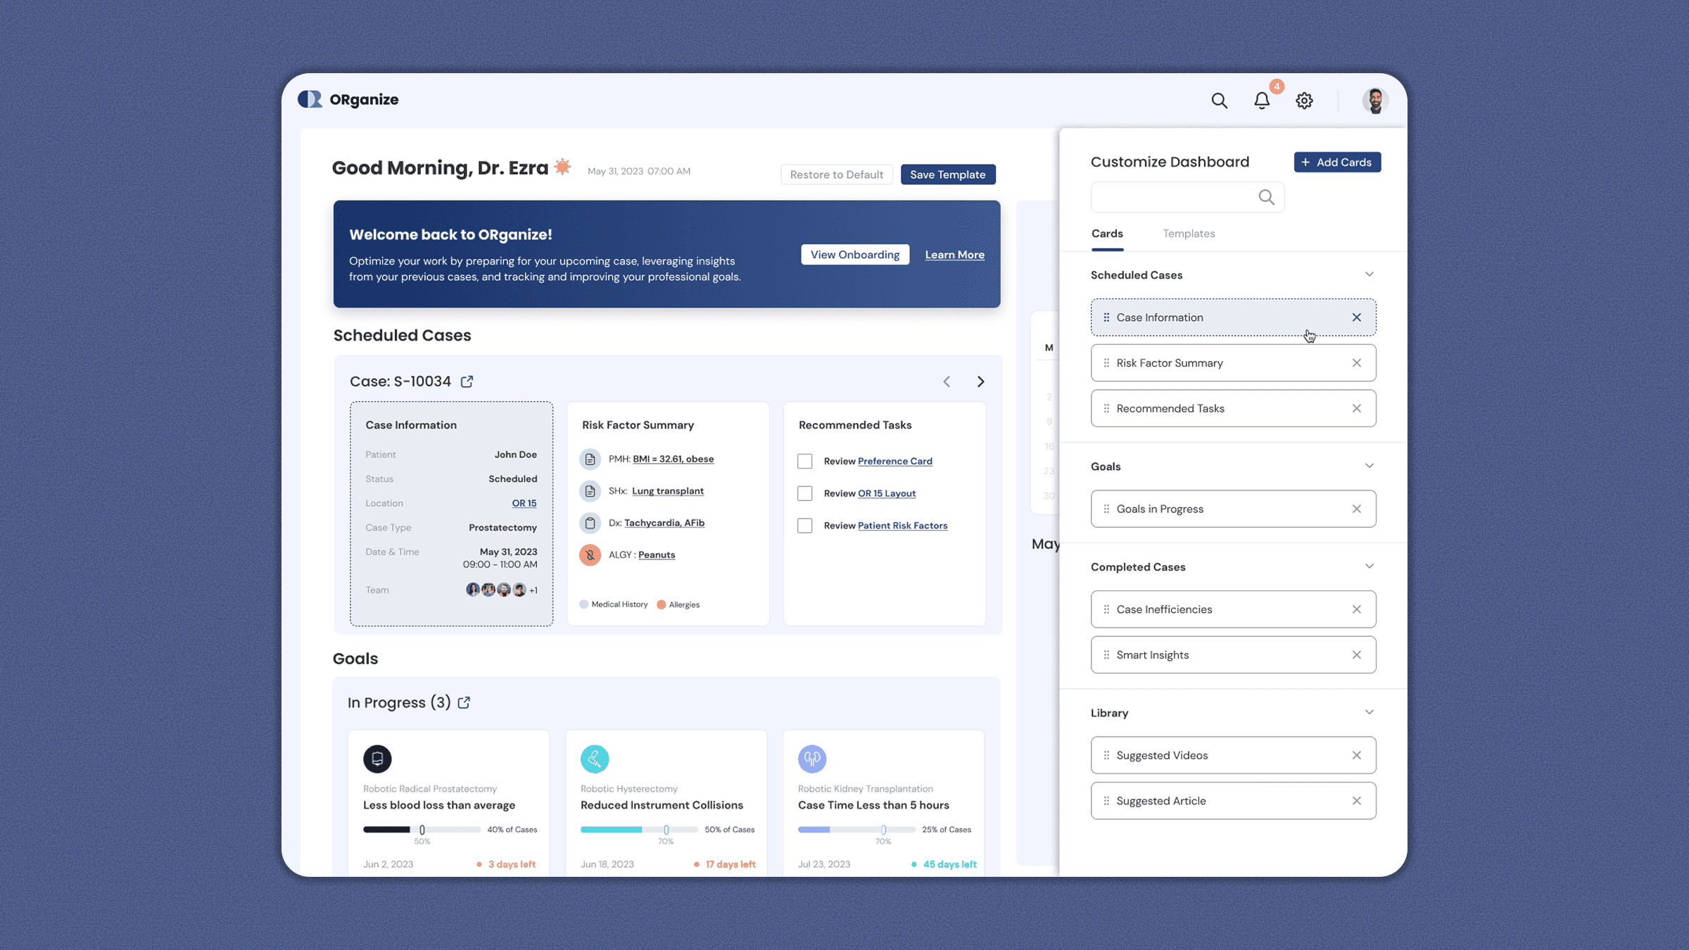Open the notifications bell icon

coord(1262,101)
